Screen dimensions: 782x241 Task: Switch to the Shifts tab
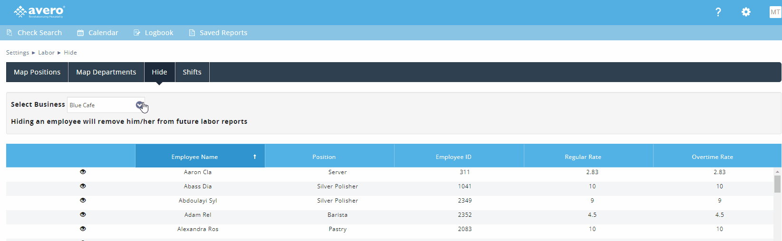pyautogui.click(x=192, y=72)
